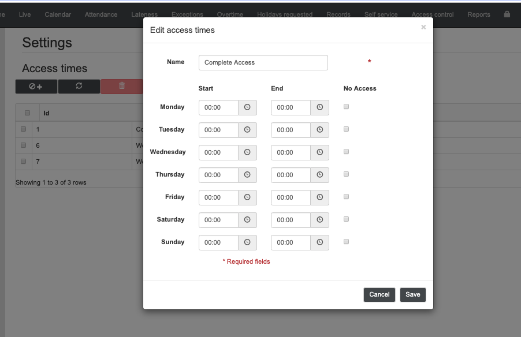This screenshot has height=337, width=521.
Task: Select the checkbox for row Id 6
Action: point(24,145)
